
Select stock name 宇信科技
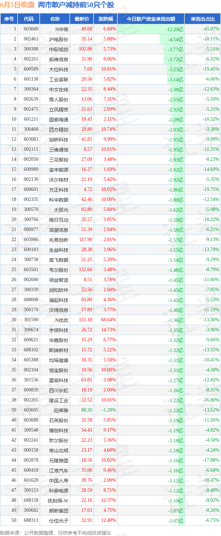[59, 330]
